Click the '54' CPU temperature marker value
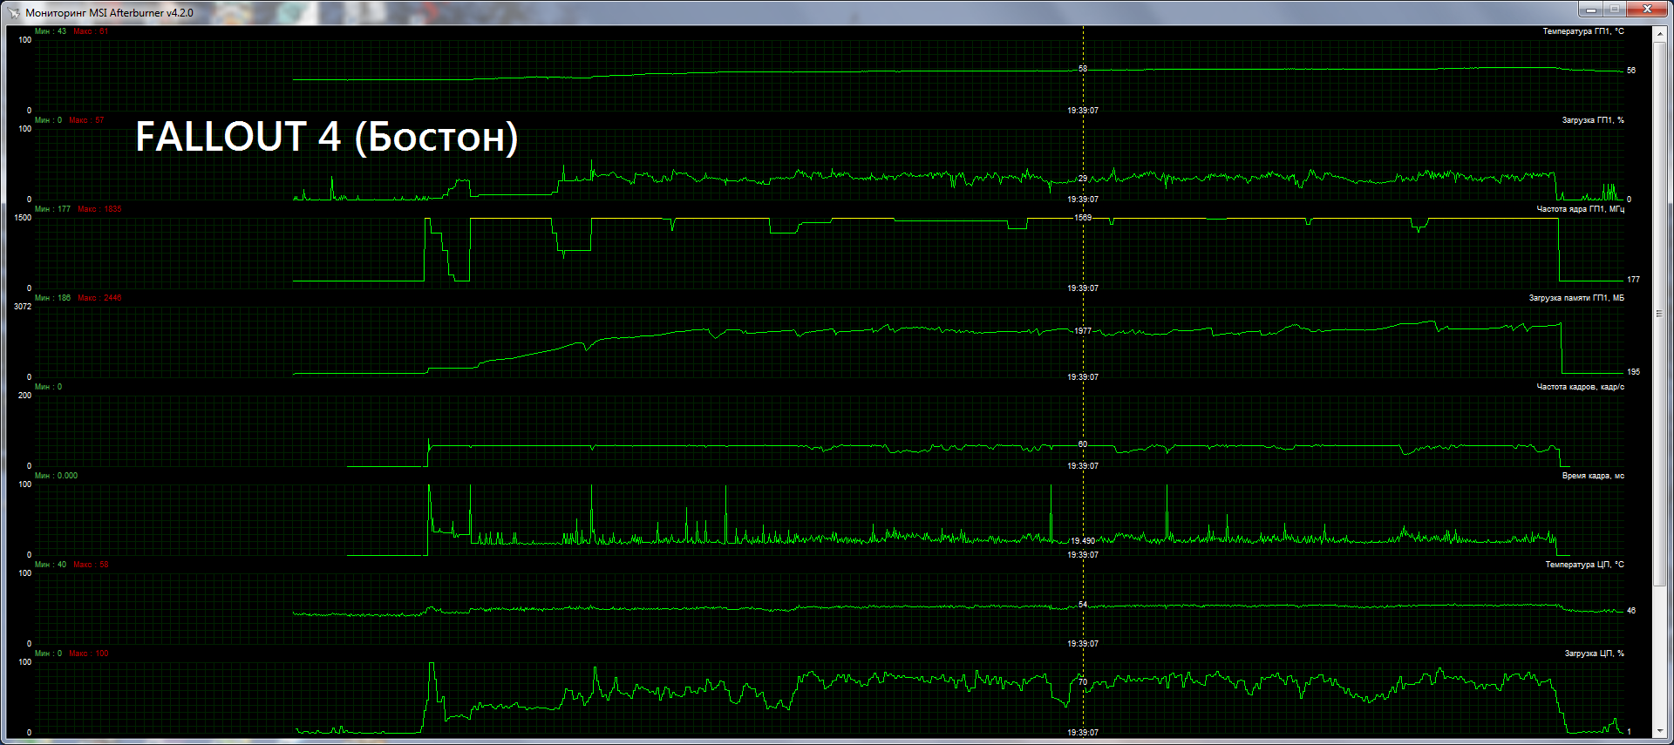The image size is (1674, 745). click(x=1083, y=605)
